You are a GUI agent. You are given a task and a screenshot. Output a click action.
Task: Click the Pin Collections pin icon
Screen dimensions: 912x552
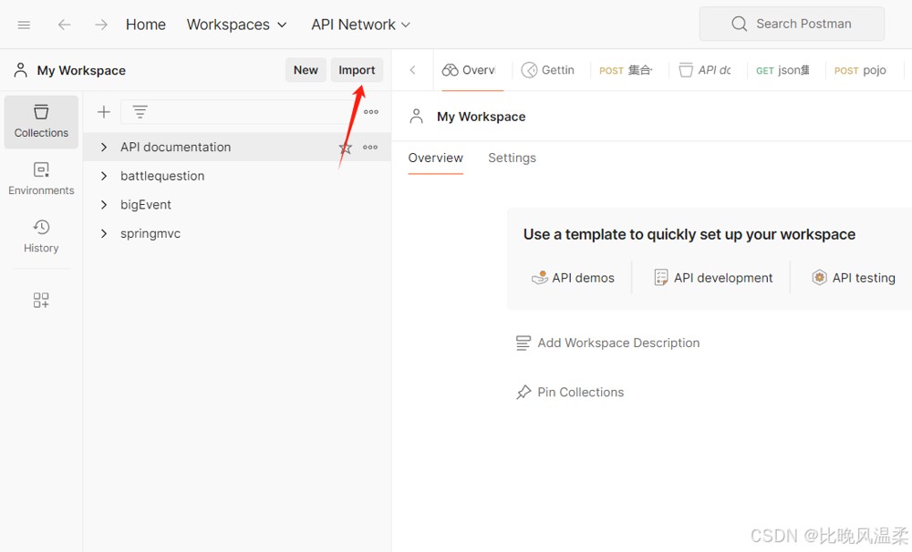(523, 393)
